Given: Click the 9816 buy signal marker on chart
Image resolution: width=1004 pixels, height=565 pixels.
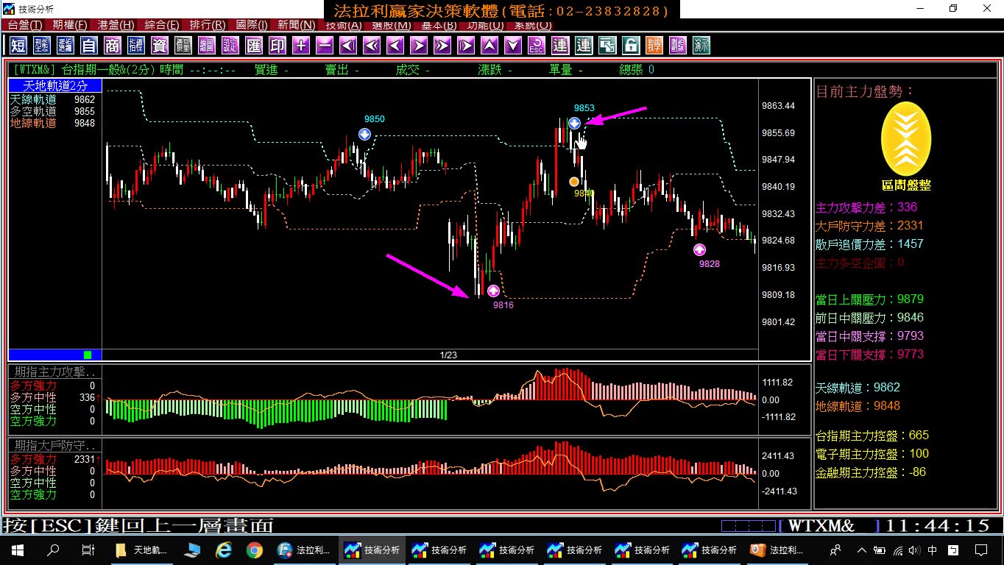Looking at the screenshot, I should point(493,291).
